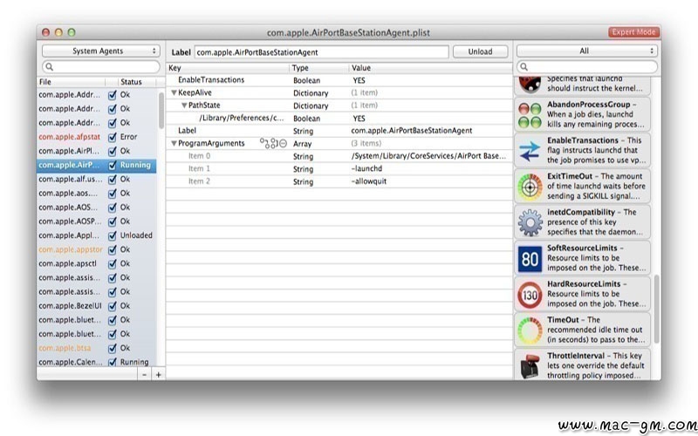Open the Type cell String for Item 2

click(x=303, y=182)
